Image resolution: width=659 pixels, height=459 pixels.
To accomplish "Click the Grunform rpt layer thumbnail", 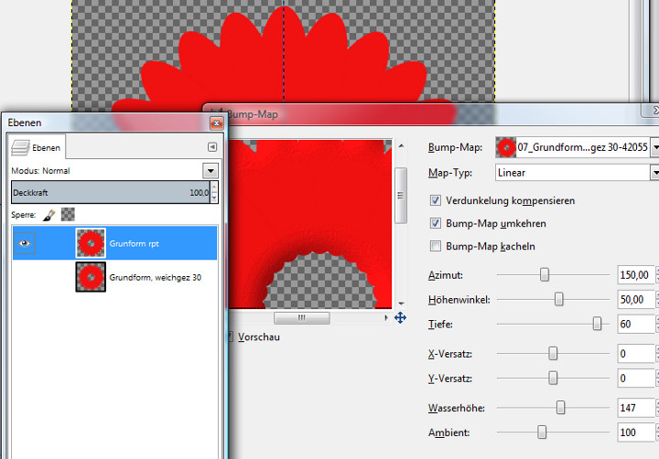I will point(91,244).
